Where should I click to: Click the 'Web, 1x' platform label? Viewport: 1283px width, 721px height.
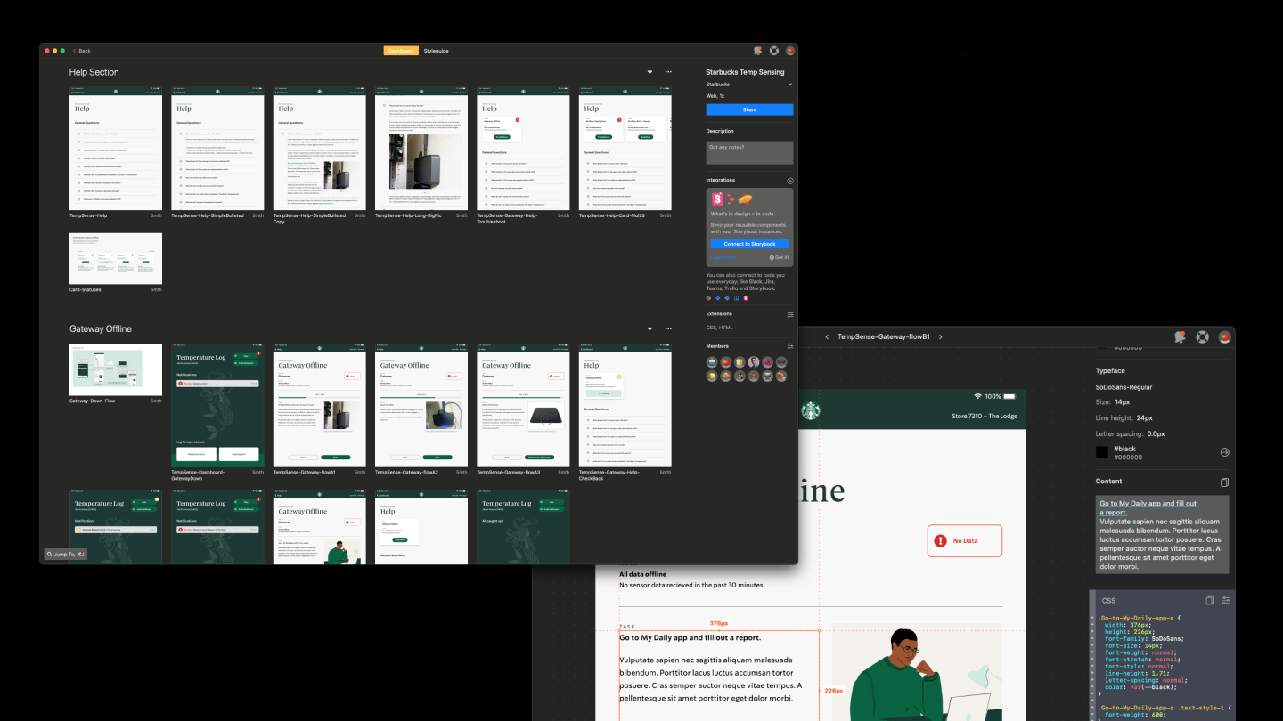[715, 95]
